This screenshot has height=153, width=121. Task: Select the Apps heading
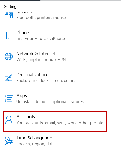click(22, 96)
